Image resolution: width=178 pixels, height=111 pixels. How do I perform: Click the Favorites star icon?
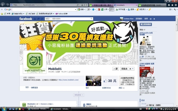172,5
